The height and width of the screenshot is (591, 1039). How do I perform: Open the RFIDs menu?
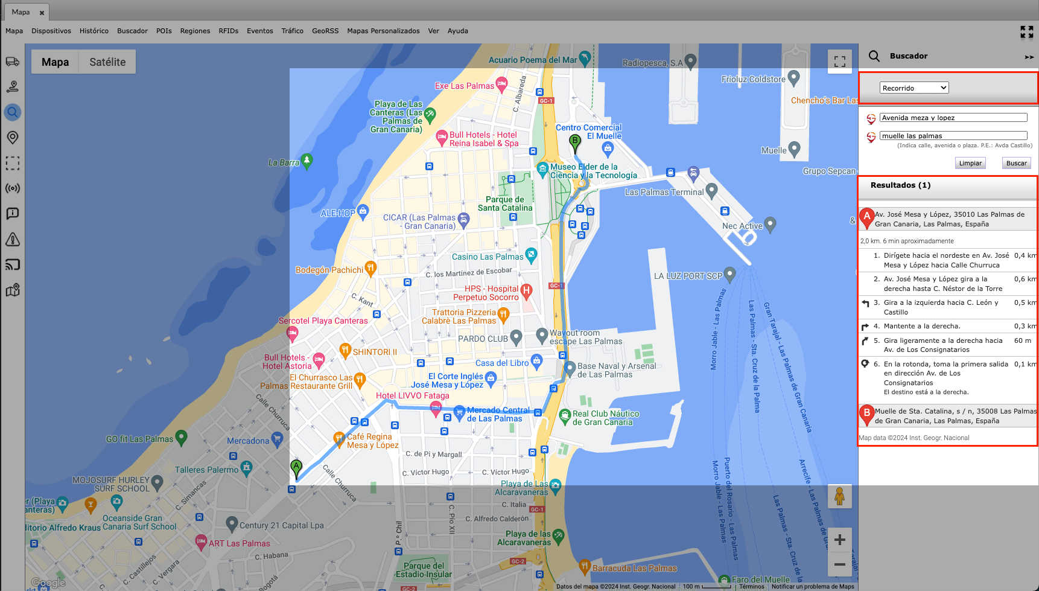[229, 31]
